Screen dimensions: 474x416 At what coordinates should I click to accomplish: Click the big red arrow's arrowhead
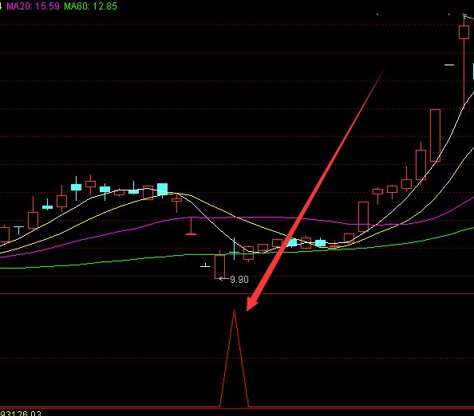pos(252,303)
